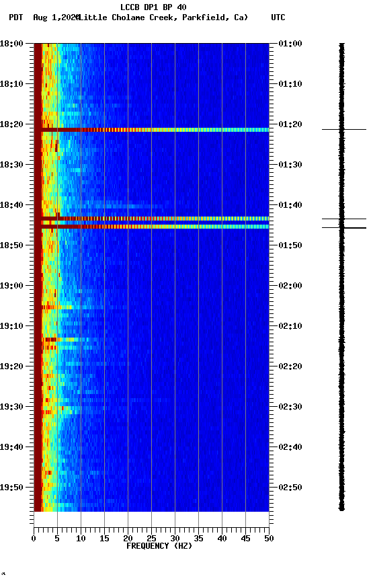Viewport: 371px width, 581px height.
Task: Click the '5' frequency axis tick label
Action: (x=57, y=539)
